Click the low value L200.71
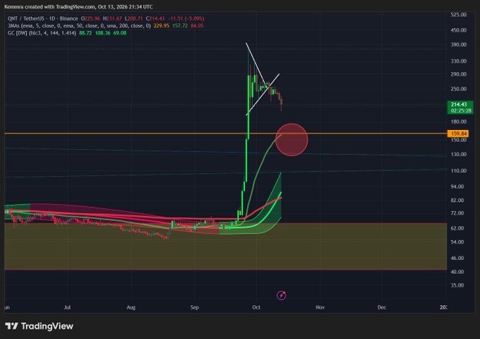This screenshot has width=480, height=339. (x=133, y=18)
